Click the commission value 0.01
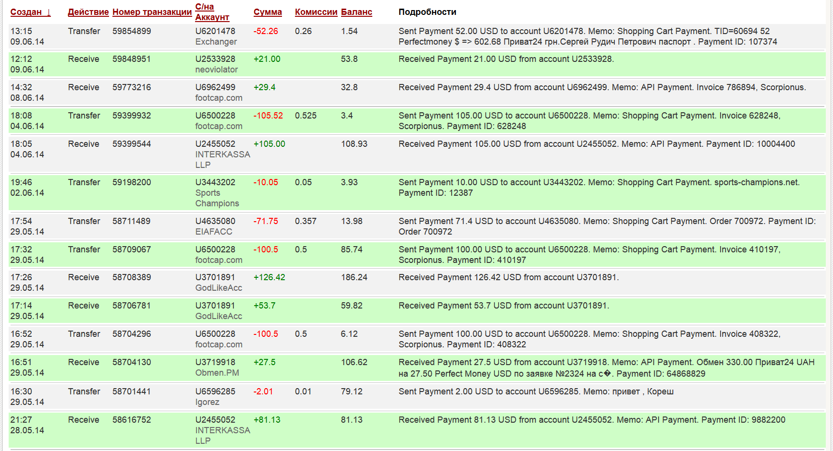833x451 pixels. point(304,392)
